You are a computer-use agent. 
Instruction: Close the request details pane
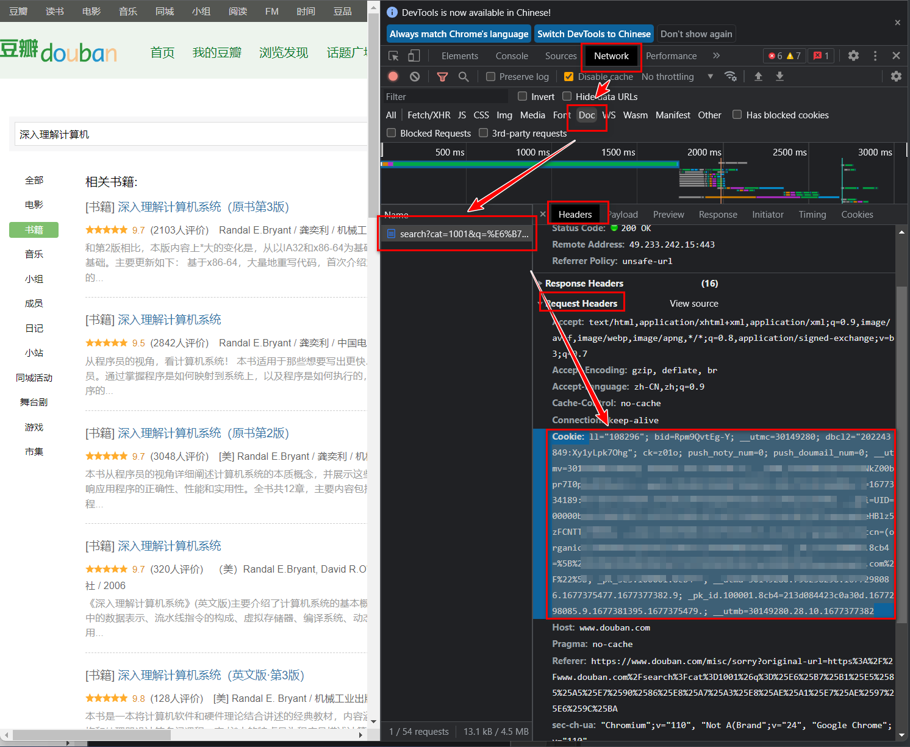pyautogui.click(x=543, y=214)
